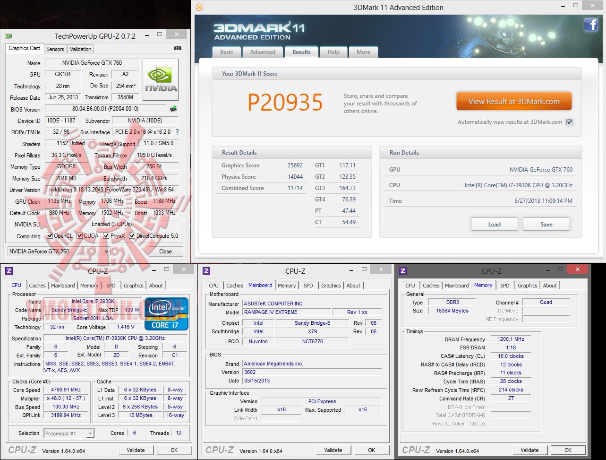The height and width of the screenshot is (460, 606).
Task: Open Caches tab in the CPU-Z memory timings window
Action: coord(431,286)
